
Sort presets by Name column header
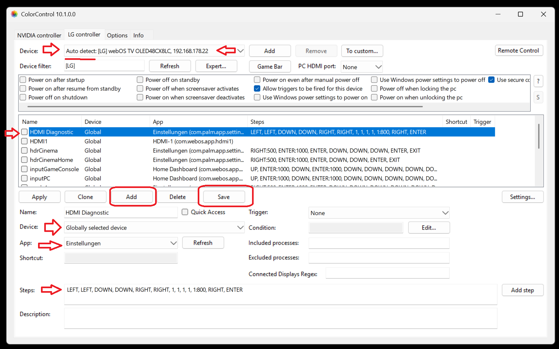[50, 122]
